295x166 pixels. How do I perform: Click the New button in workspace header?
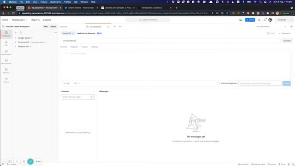pyautogui.click(x=46, y=27)
